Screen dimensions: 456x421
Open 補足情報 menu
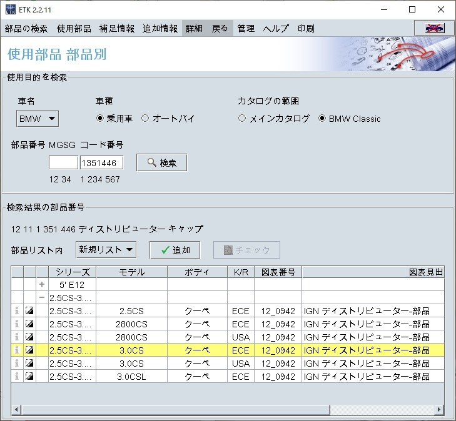(117, 29)
